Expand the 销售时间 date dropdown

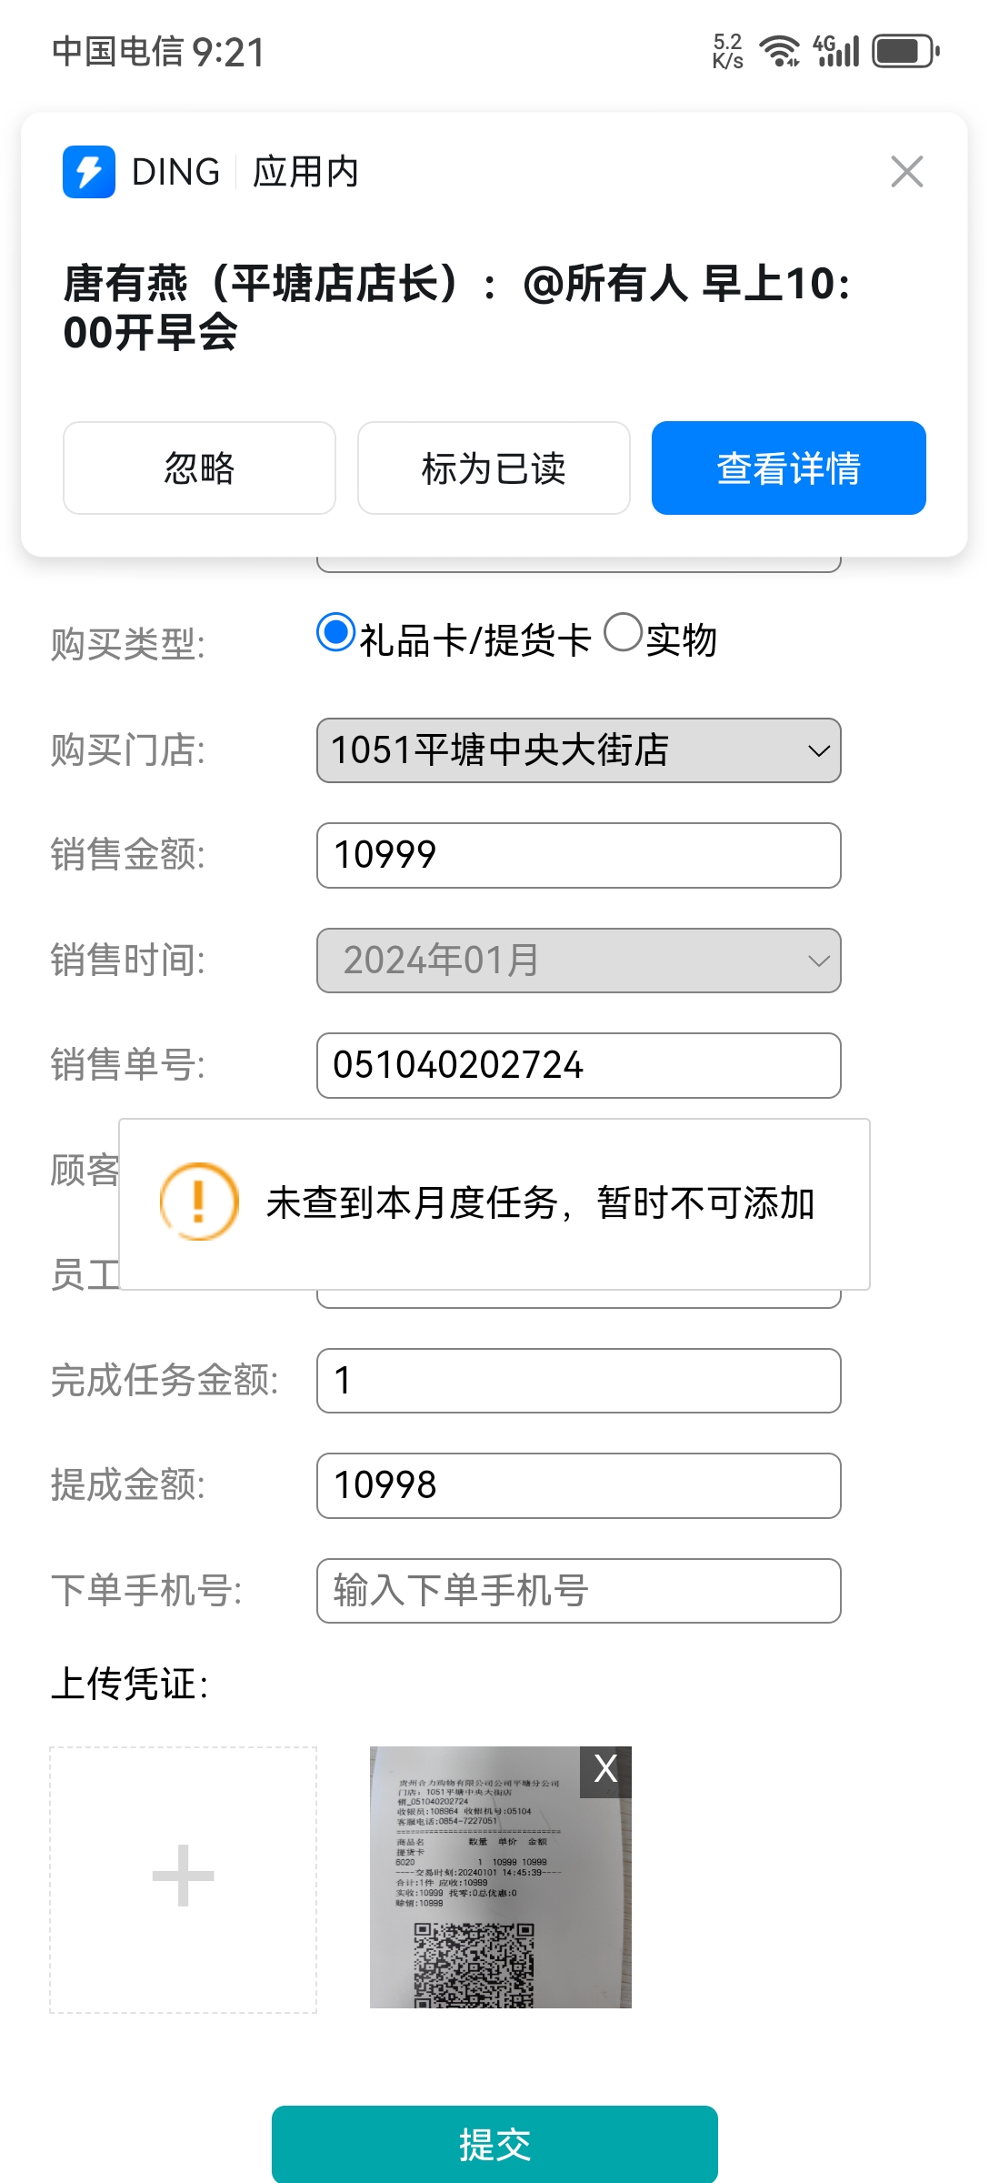tap(578, 961)
